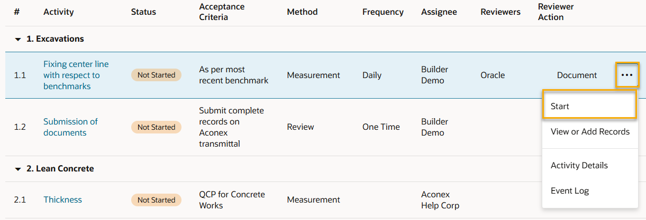Image resolution: width=646 pixels, height=220 pixels.
Task: Collapse the 1. Excavations section arrow
Action: 18,39
